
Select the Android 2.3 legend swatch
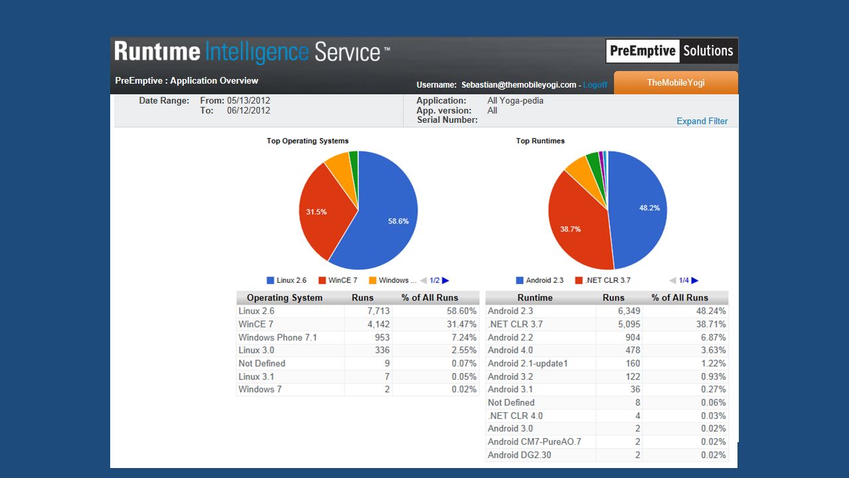520,280
